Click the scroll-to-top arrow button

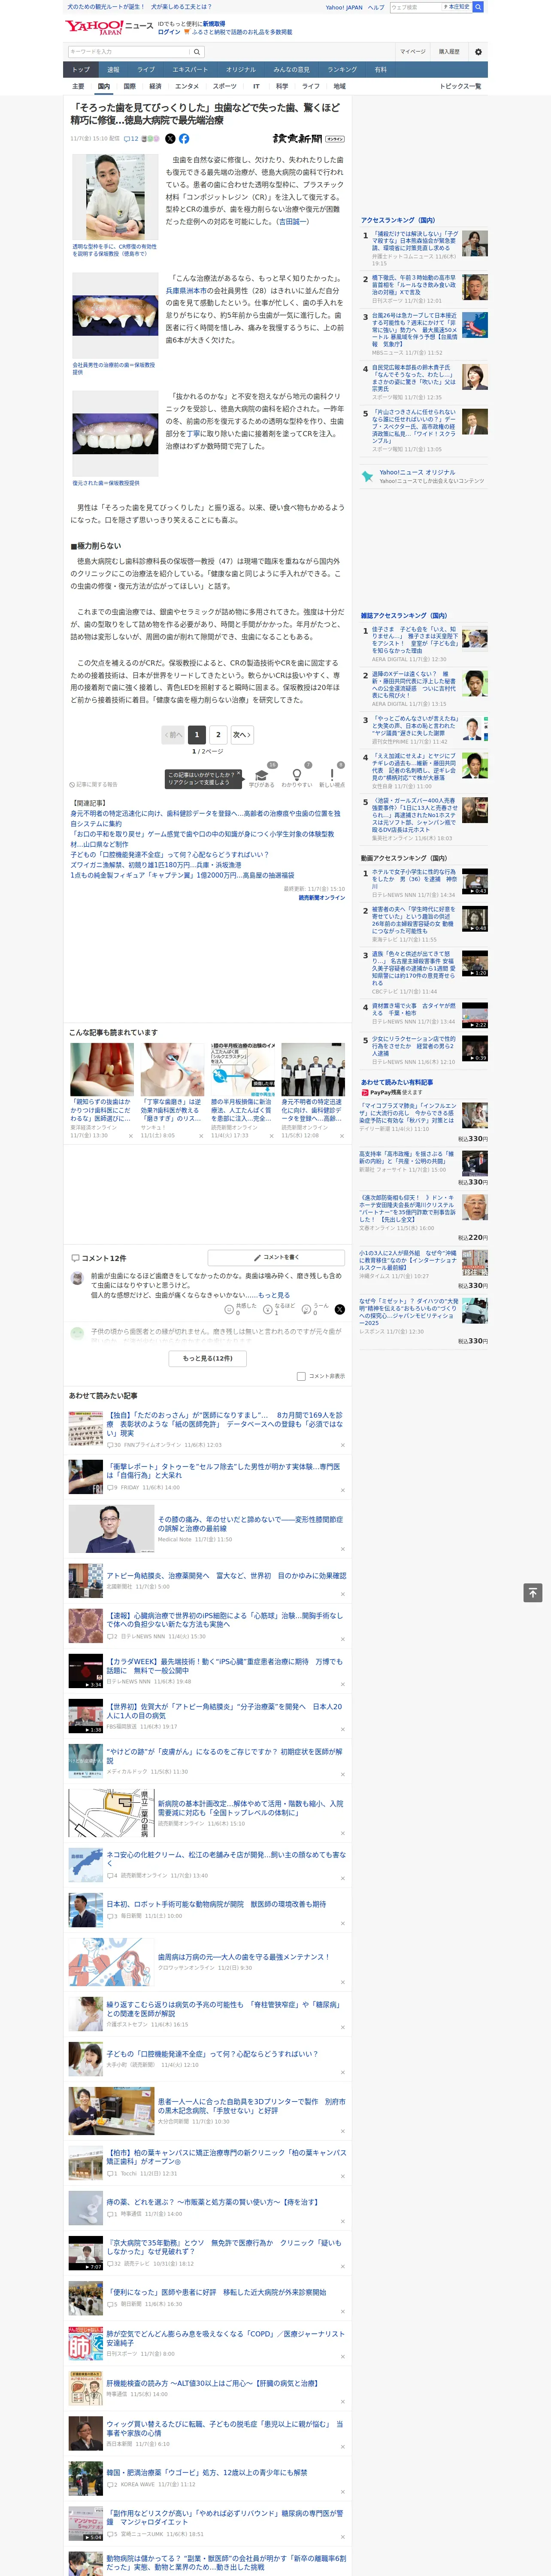(533, 1593)
